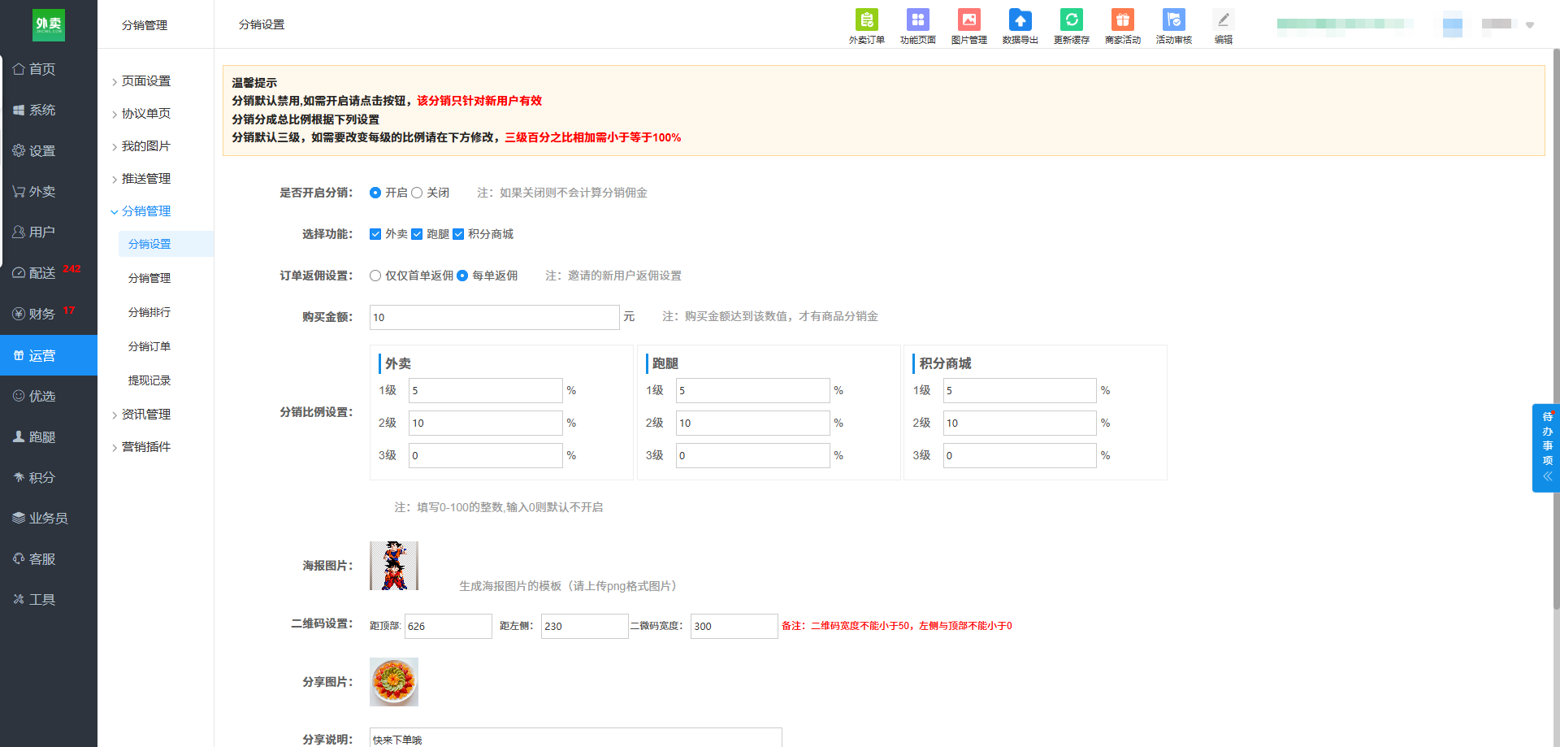Click the 分享图片 food thumbnail
Image resolution: width=1560 pixels, height=747 pixels.
tap(394, 682)
